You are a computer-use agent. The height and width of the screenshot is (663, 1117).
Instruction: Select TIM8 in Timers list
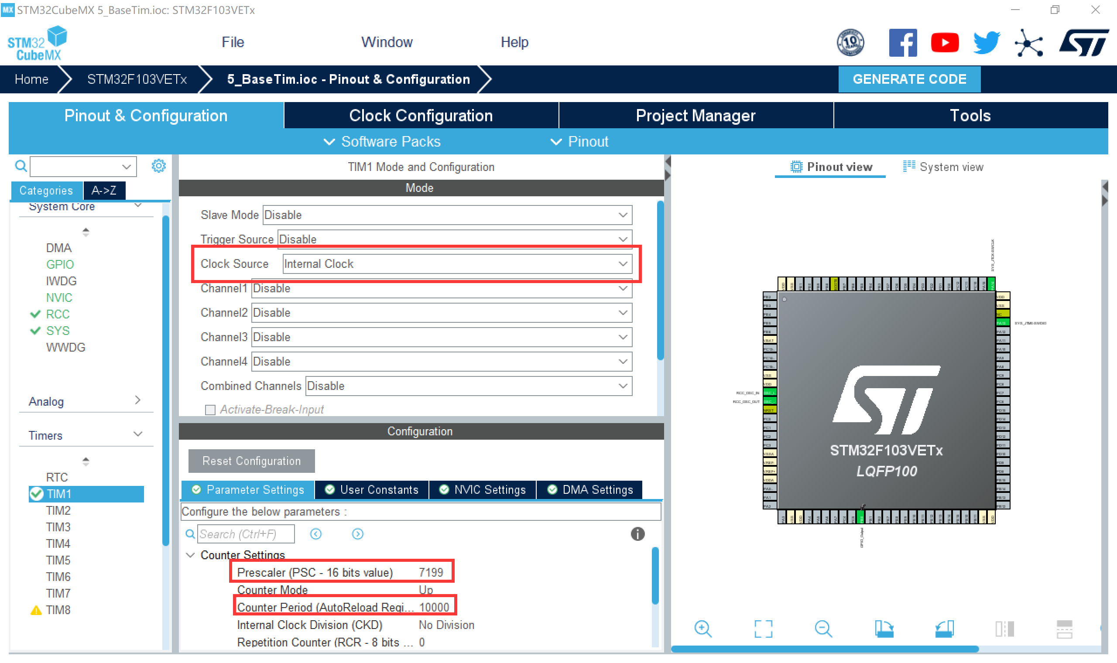pos(58,610)
